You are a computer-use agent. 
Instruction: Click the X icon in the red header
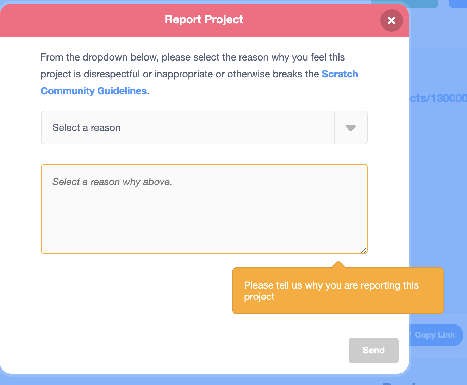pyautogui.click(x=391, y=20)
